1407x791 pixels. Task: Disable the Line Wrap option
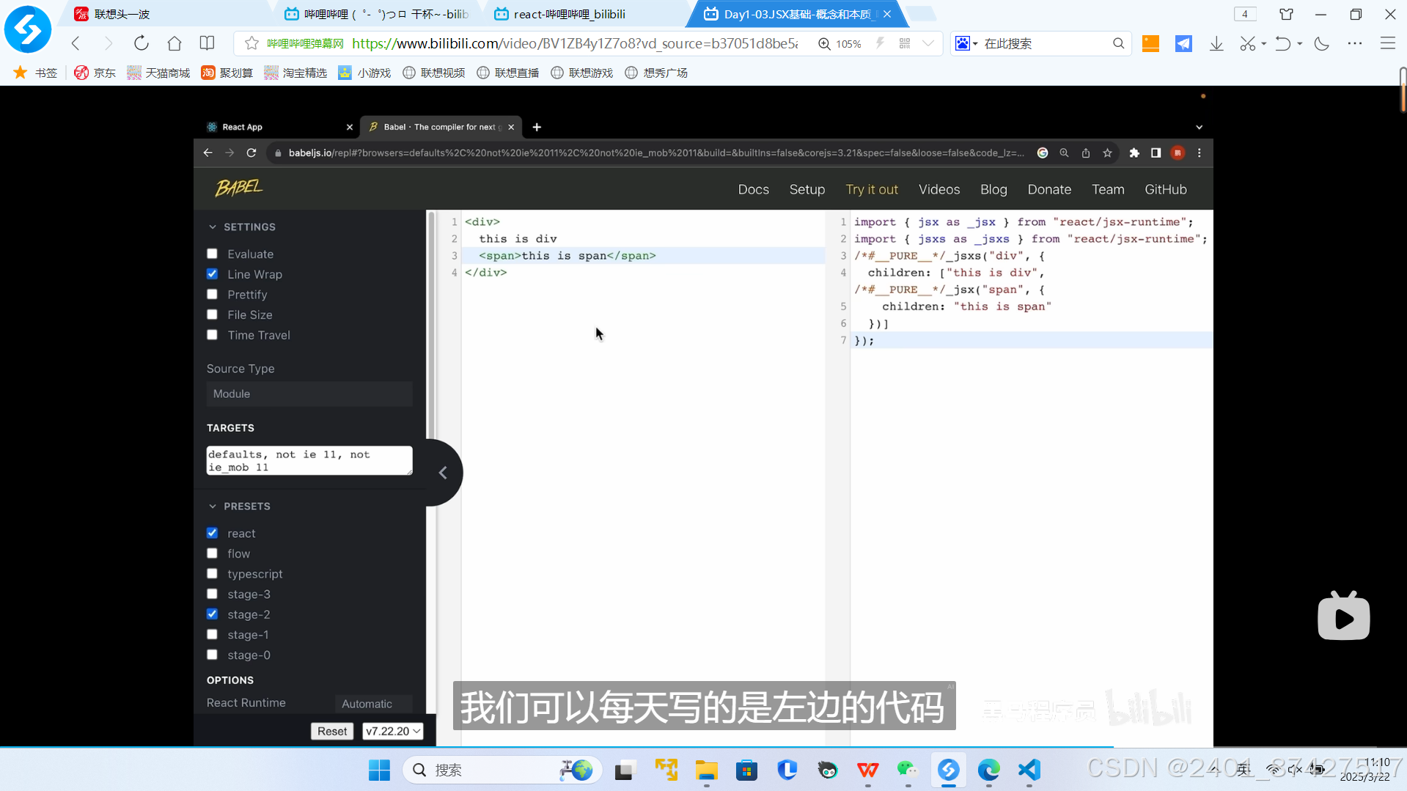(x=212, y=273)
